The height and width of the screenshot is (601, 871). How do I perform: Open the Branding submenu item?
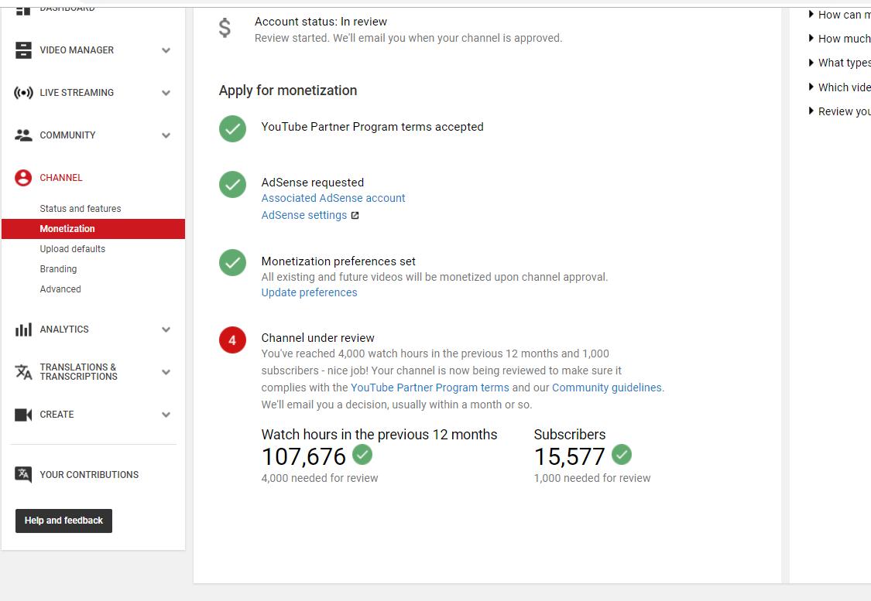click(x=58, y=268)
